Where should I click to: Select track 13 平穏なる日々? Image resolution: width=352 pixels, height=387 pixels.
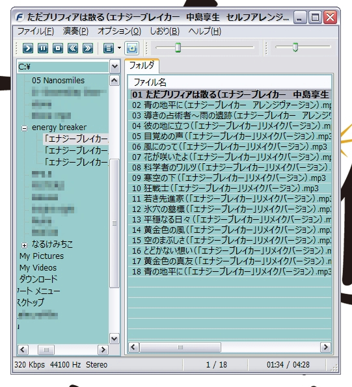pyautogui.click(x=229, y=220)
